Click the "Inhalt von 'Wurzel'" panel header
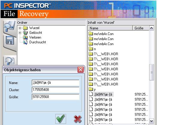The width and height of the screenshot is (192, 125). click(x=101, y=23)
